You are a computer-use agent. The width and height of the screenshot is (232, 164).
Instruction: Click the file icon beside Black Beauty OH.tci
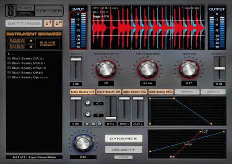pyautogui.click(x=9, y=73)
